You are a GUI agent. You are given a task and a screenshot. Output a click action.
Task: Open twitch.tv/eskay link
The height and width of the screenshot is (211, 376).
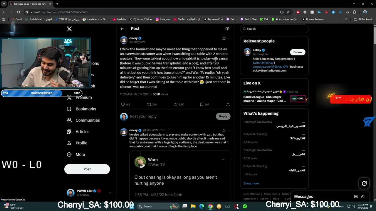(263, 63)
